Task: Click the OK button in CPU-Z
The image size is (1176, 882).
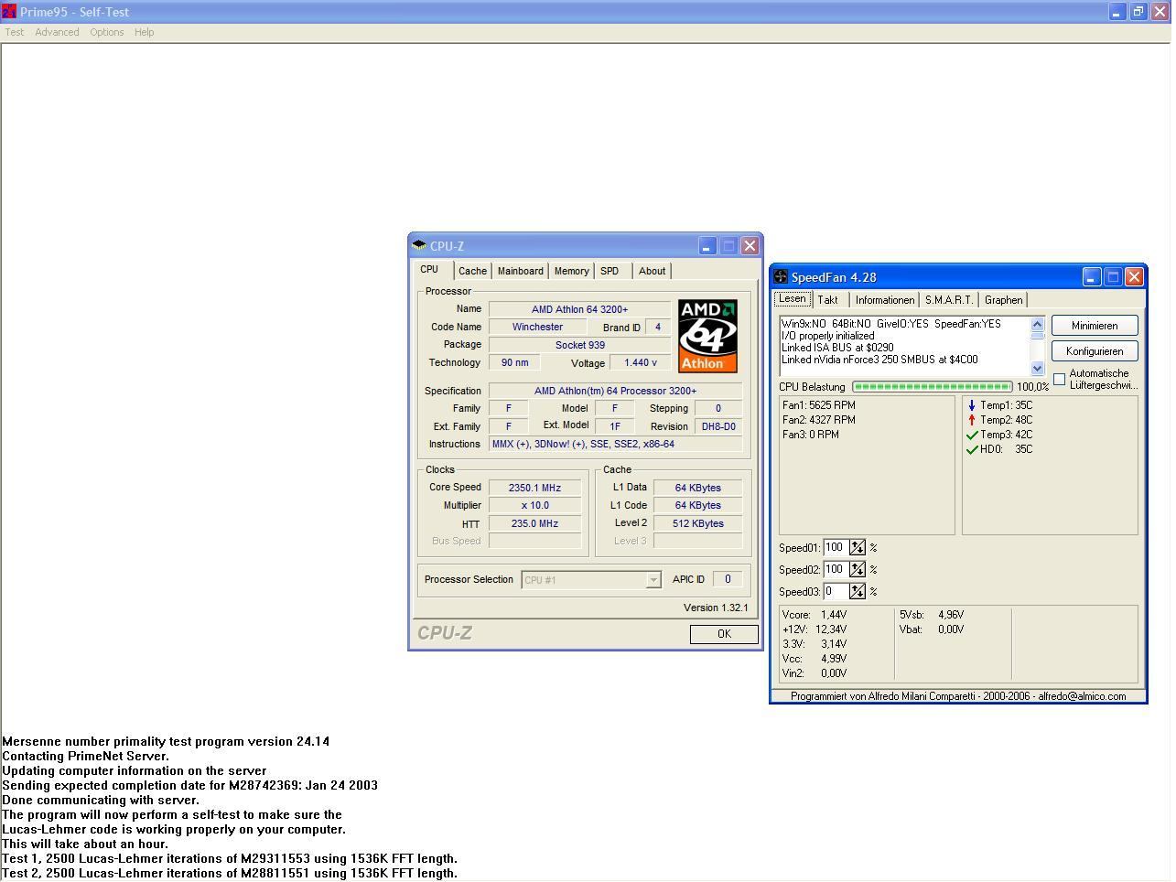Action: point(724,634)
